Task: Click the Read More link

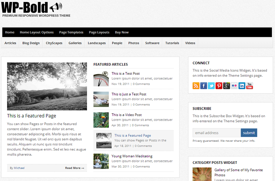Action: [74, 168]
